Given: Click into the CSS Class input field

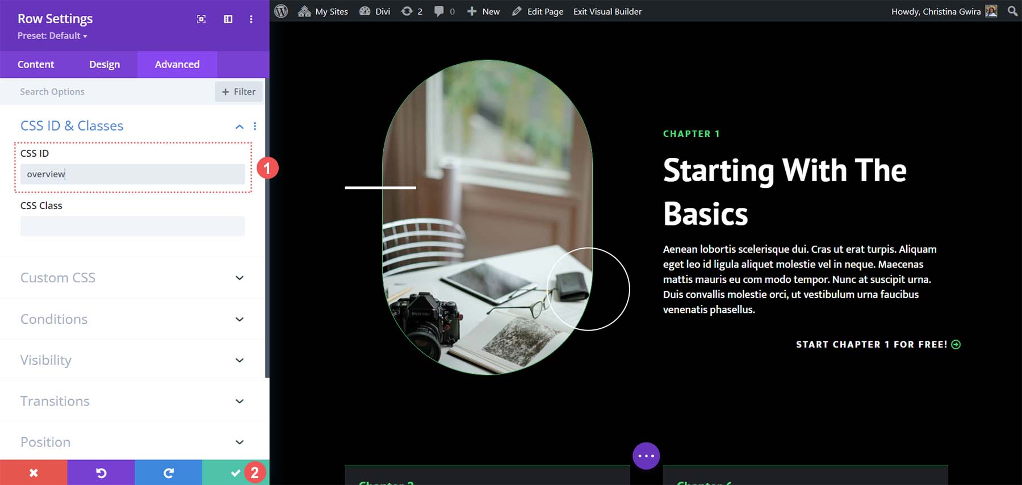Looking at the screenshot, I should (133, 226).
